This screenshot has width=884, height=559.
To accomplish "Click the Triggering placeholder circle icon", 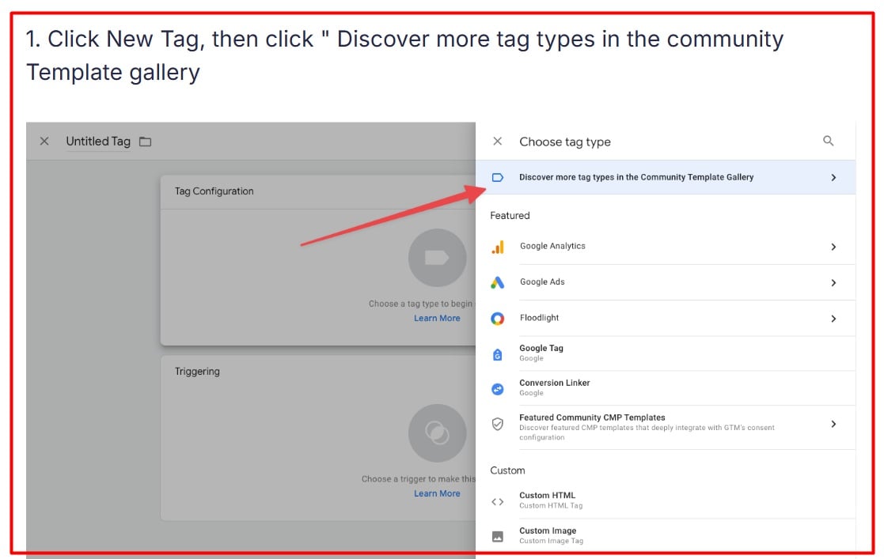I will [x=437, y=432].
